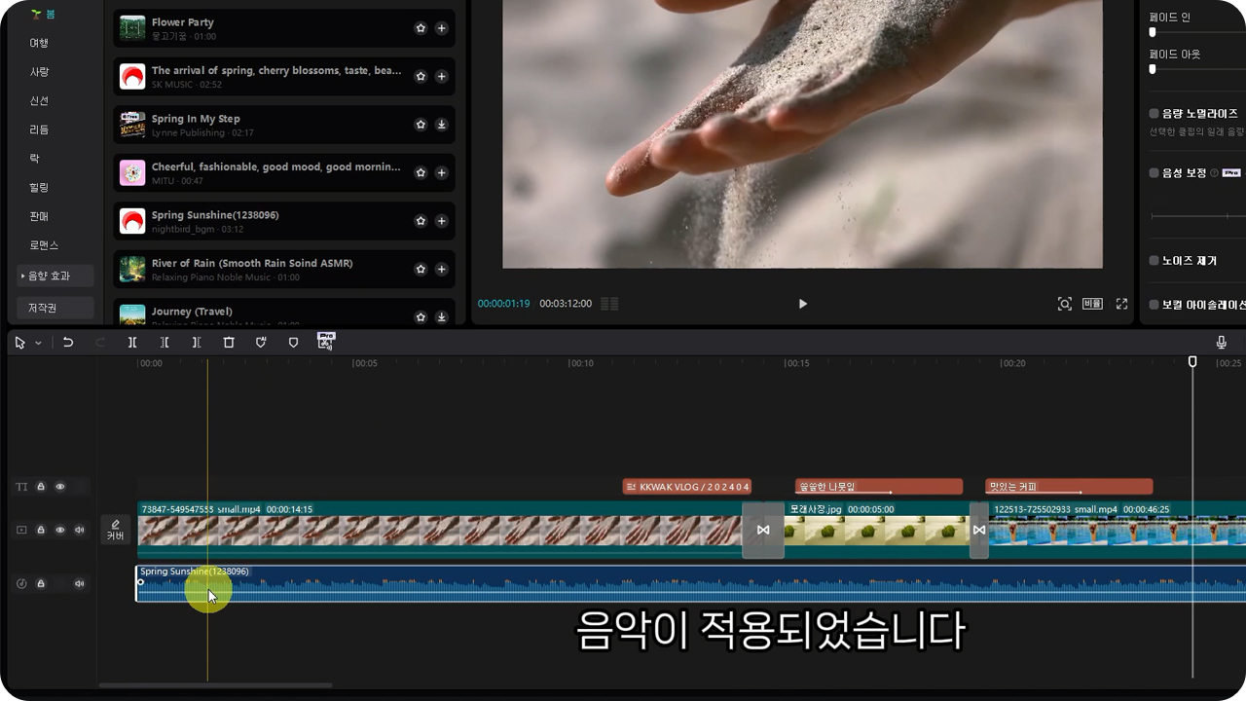Hide the main video track
The width and height of the screenshot is (1246, 701).
(x=60, y=530)
